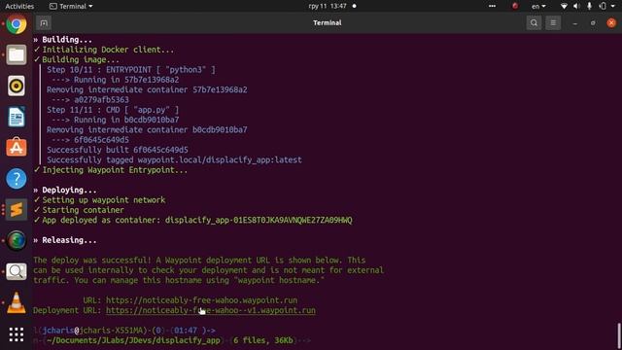Open Ubuntu Software store icon
The width and height of the screenshot is (622, 350).
(17, 147)
